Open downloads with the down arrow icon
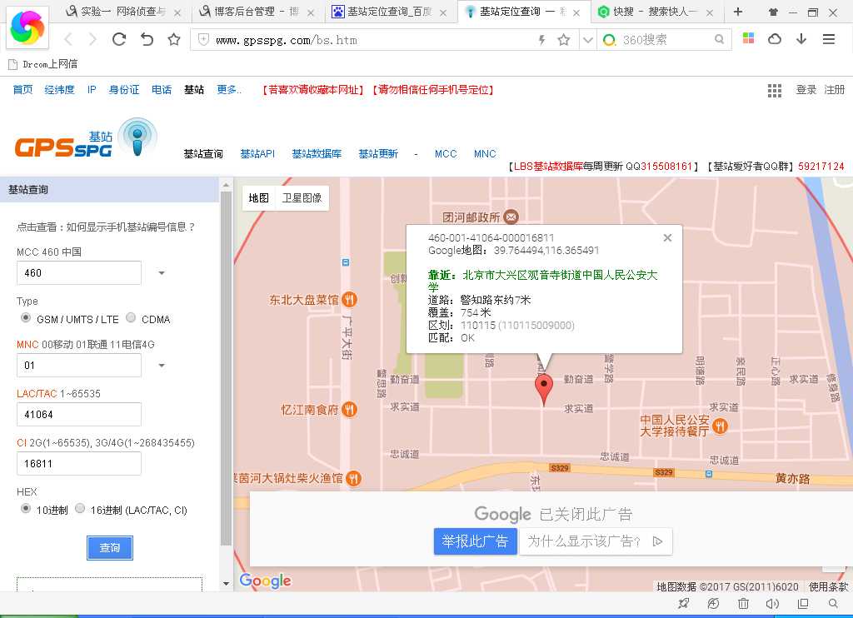The image size is (853, 618). click(x=801, y=38)
